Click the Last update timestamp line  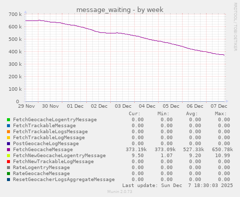click(x=178, y=186)
